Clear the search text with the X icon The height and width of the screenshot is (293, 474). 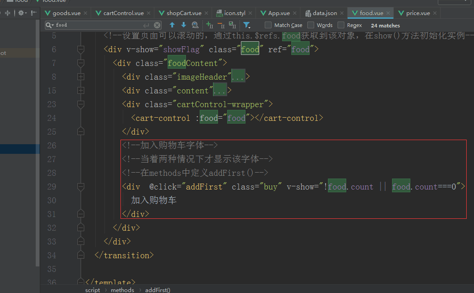tap(157, 25)
